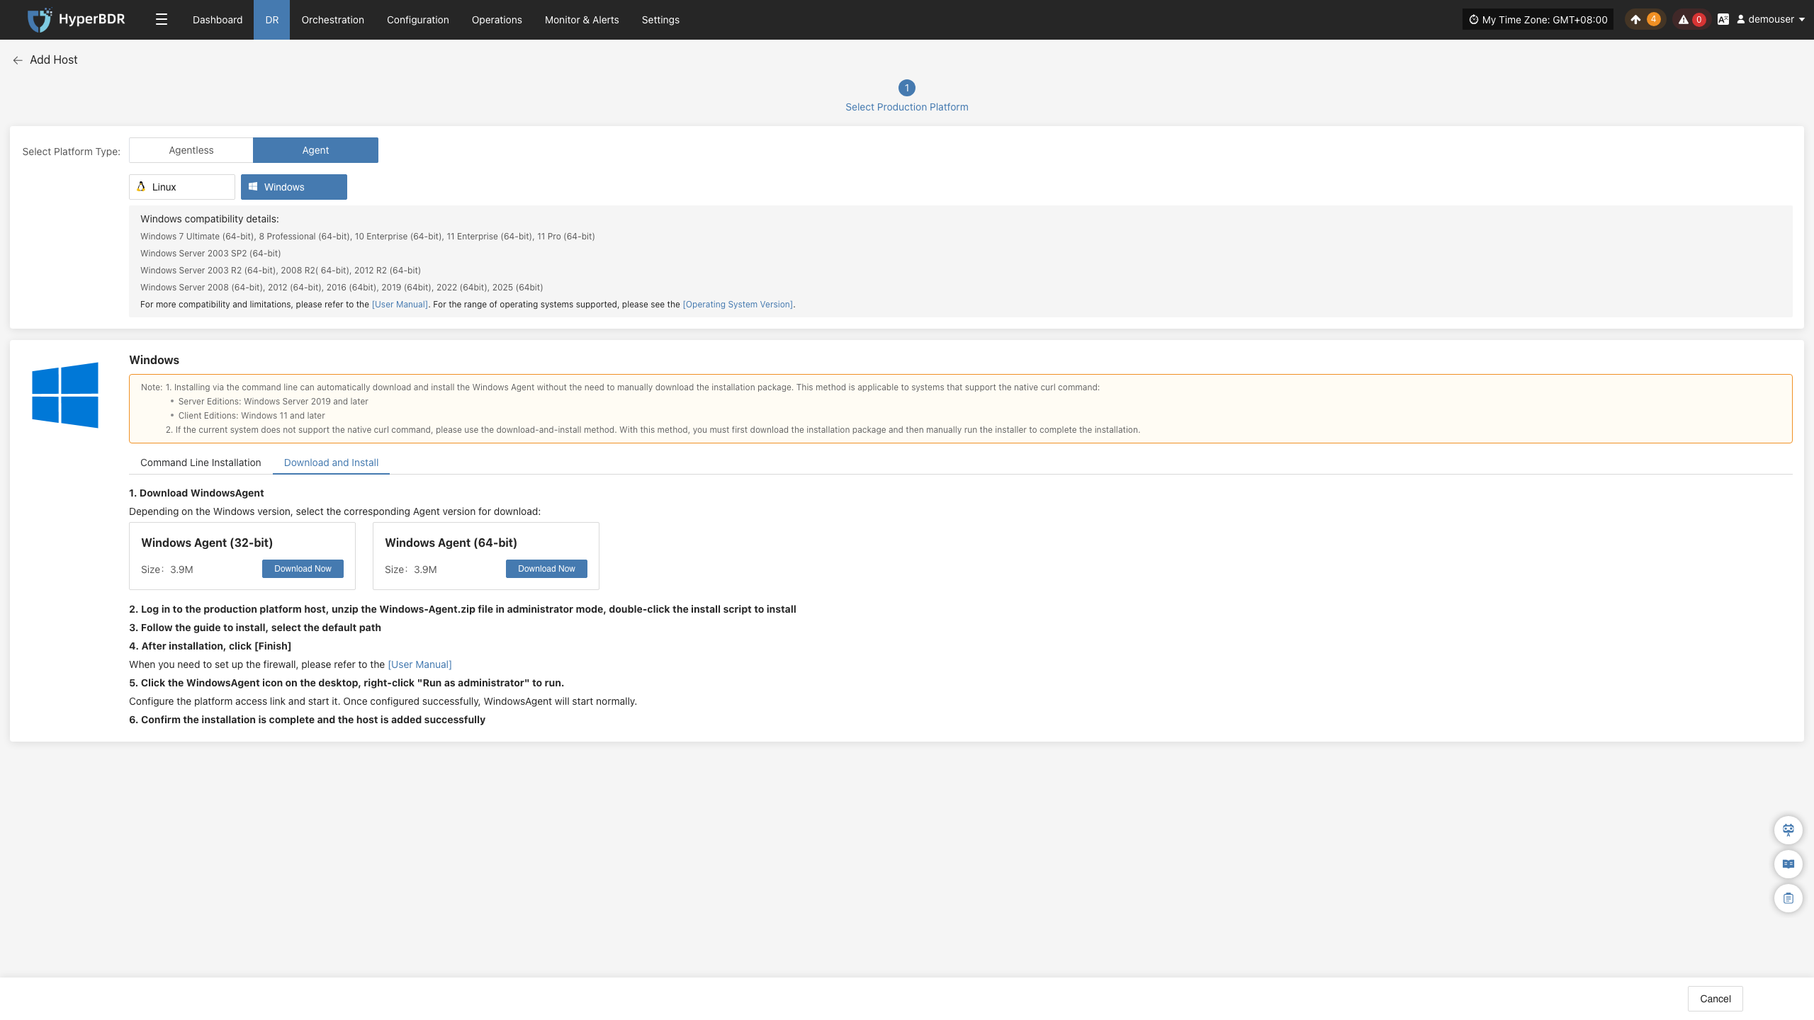Click step 4 After installation click Finish

click(x=210, y=646)
